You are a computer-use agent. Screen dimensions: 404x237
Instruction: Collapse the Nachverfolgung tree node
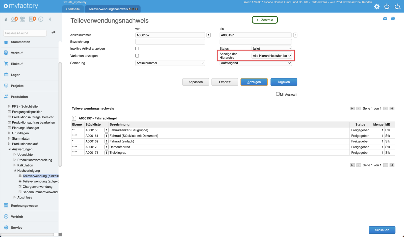(x=15, y=171)
